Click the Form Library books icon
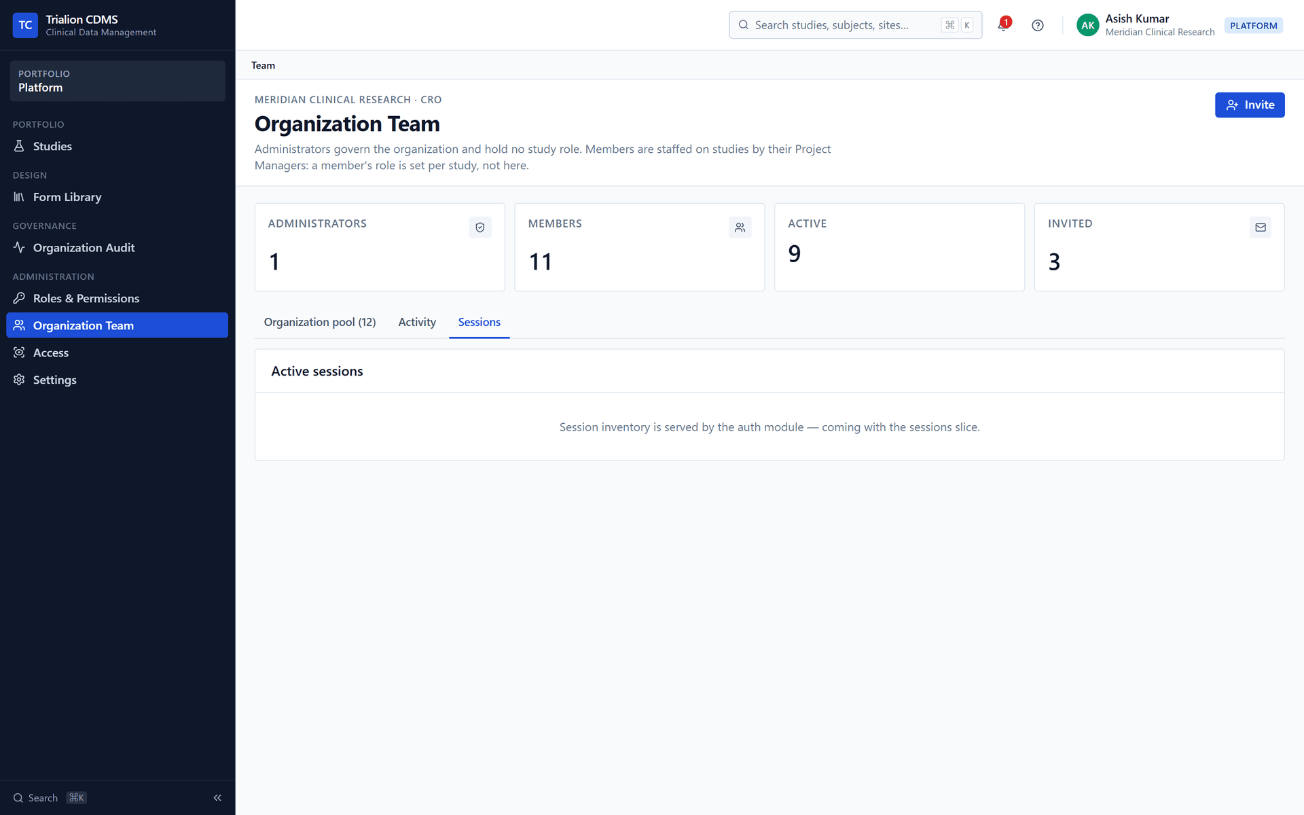This screenshot has width=1304, height=815. point(19,197)
